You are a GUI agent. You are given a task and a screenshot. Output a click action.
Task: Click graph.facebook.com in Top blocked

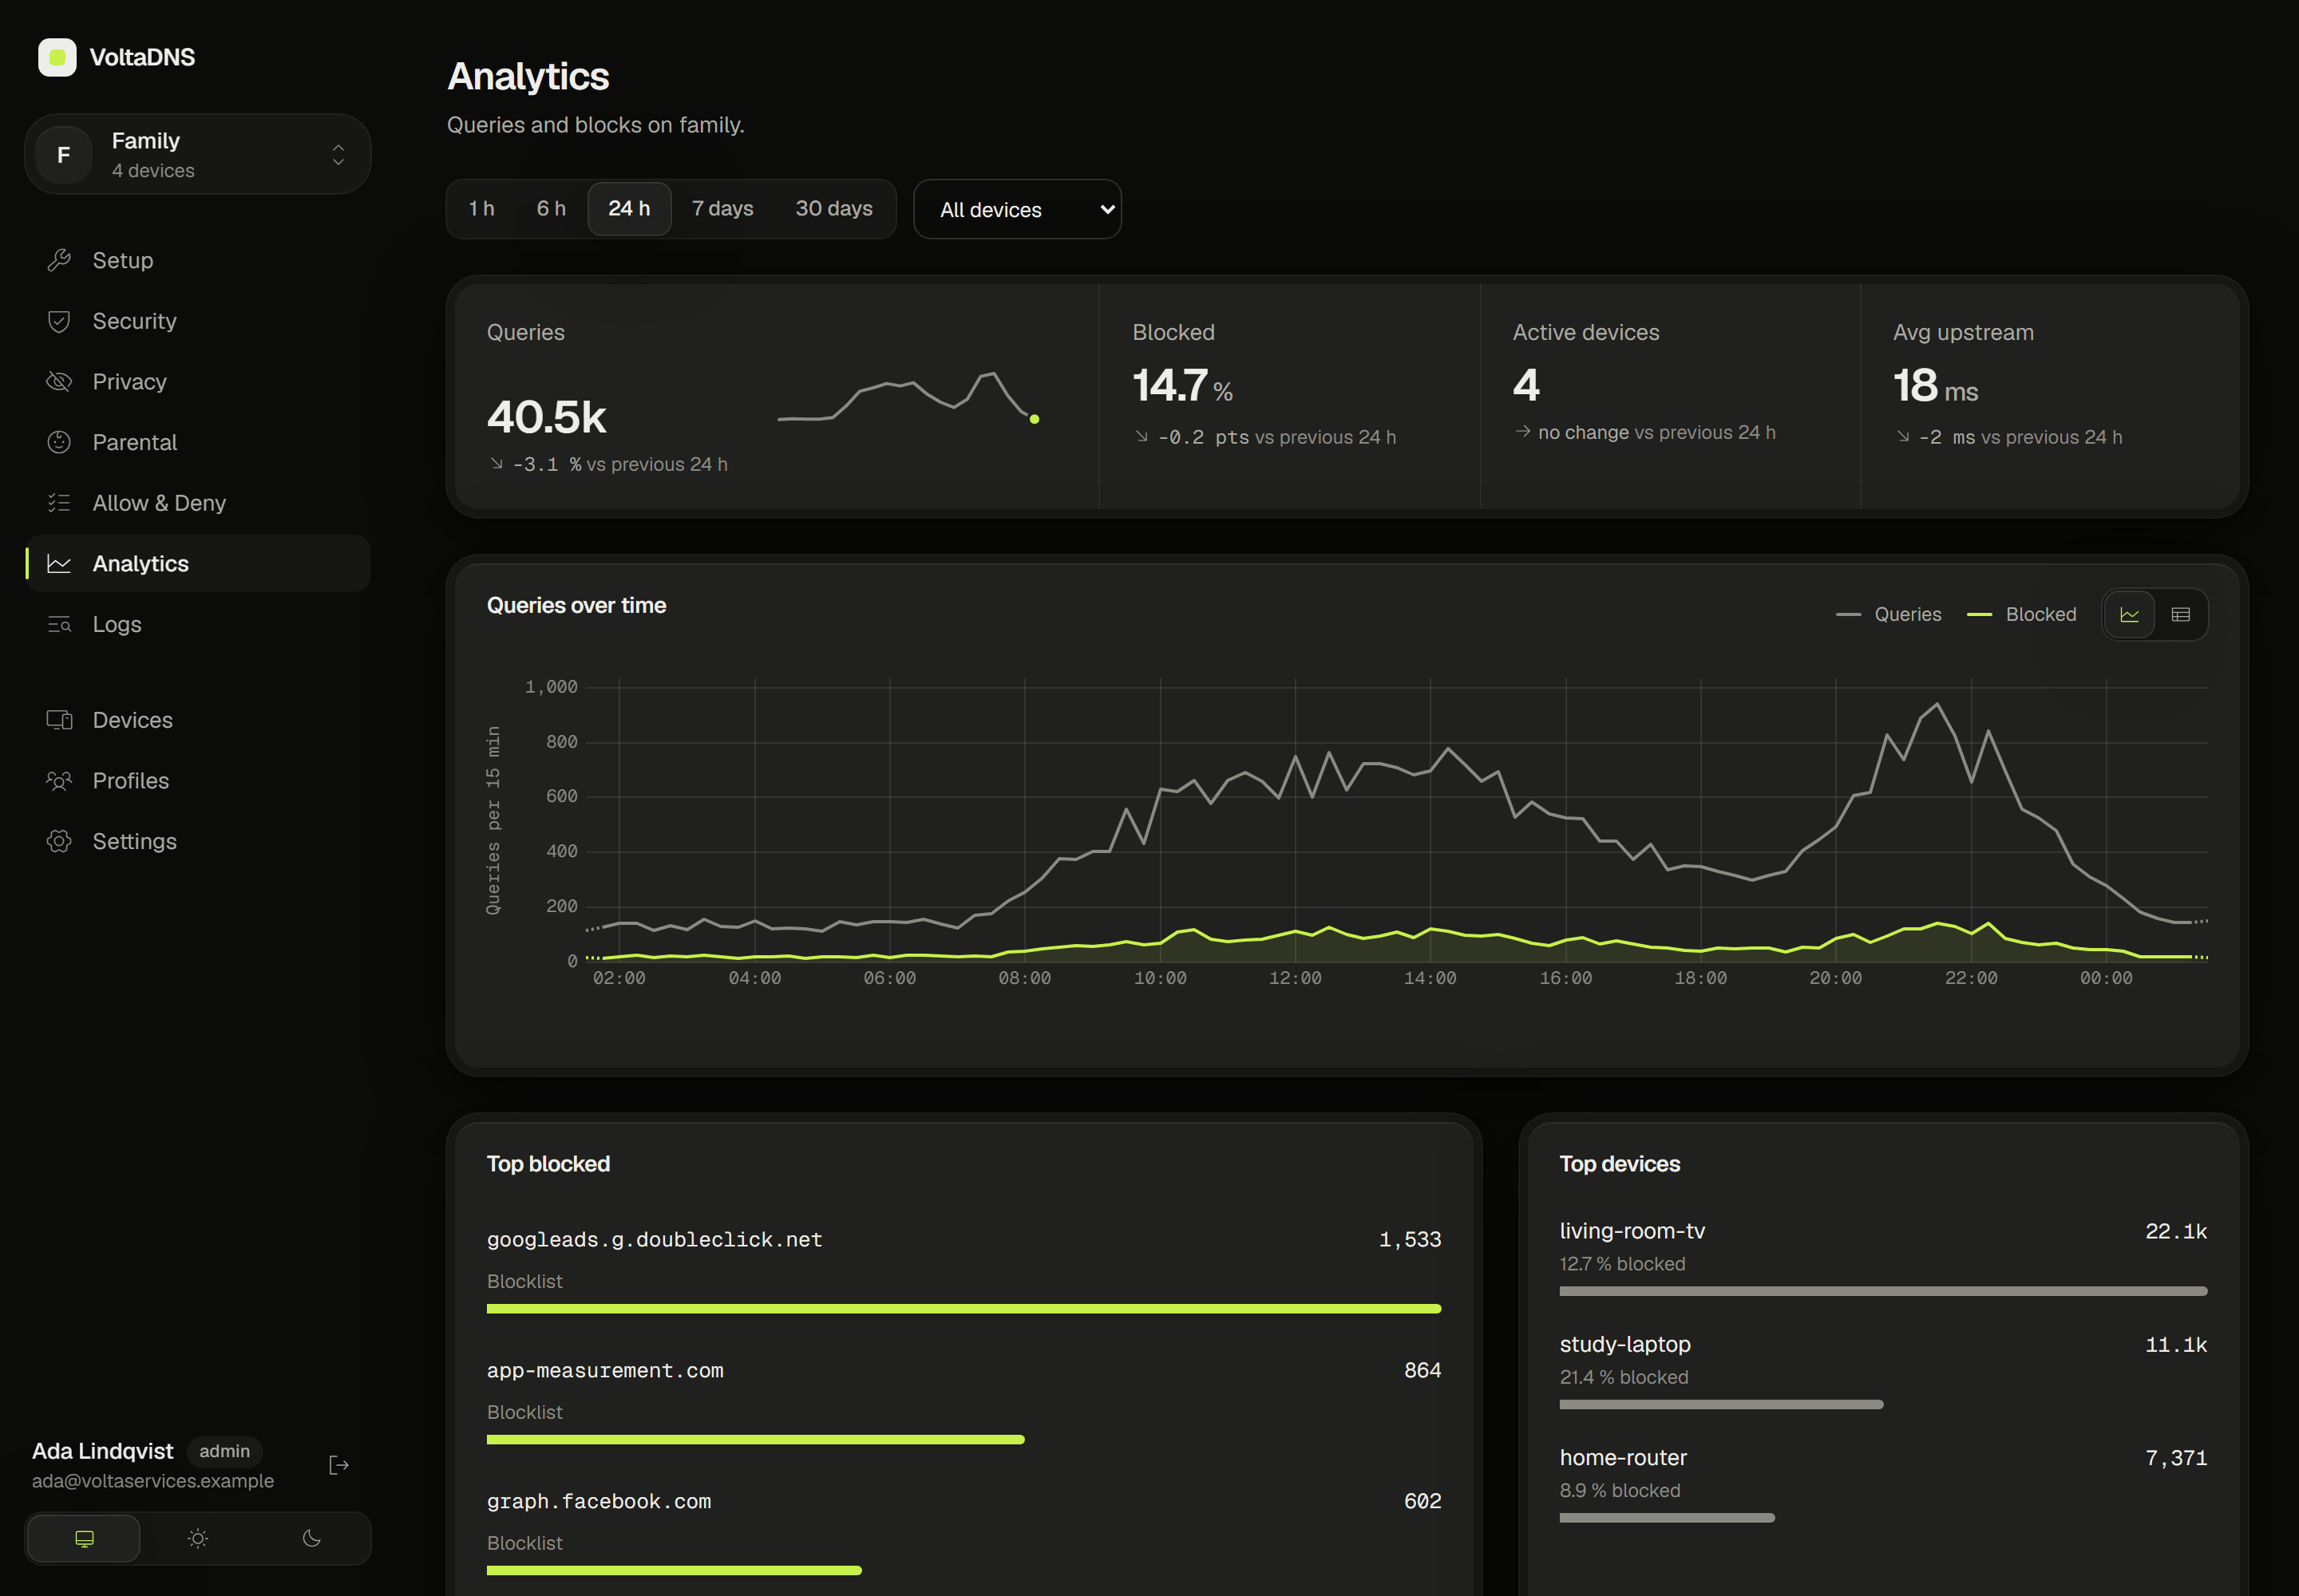(x=599, y=1501)
